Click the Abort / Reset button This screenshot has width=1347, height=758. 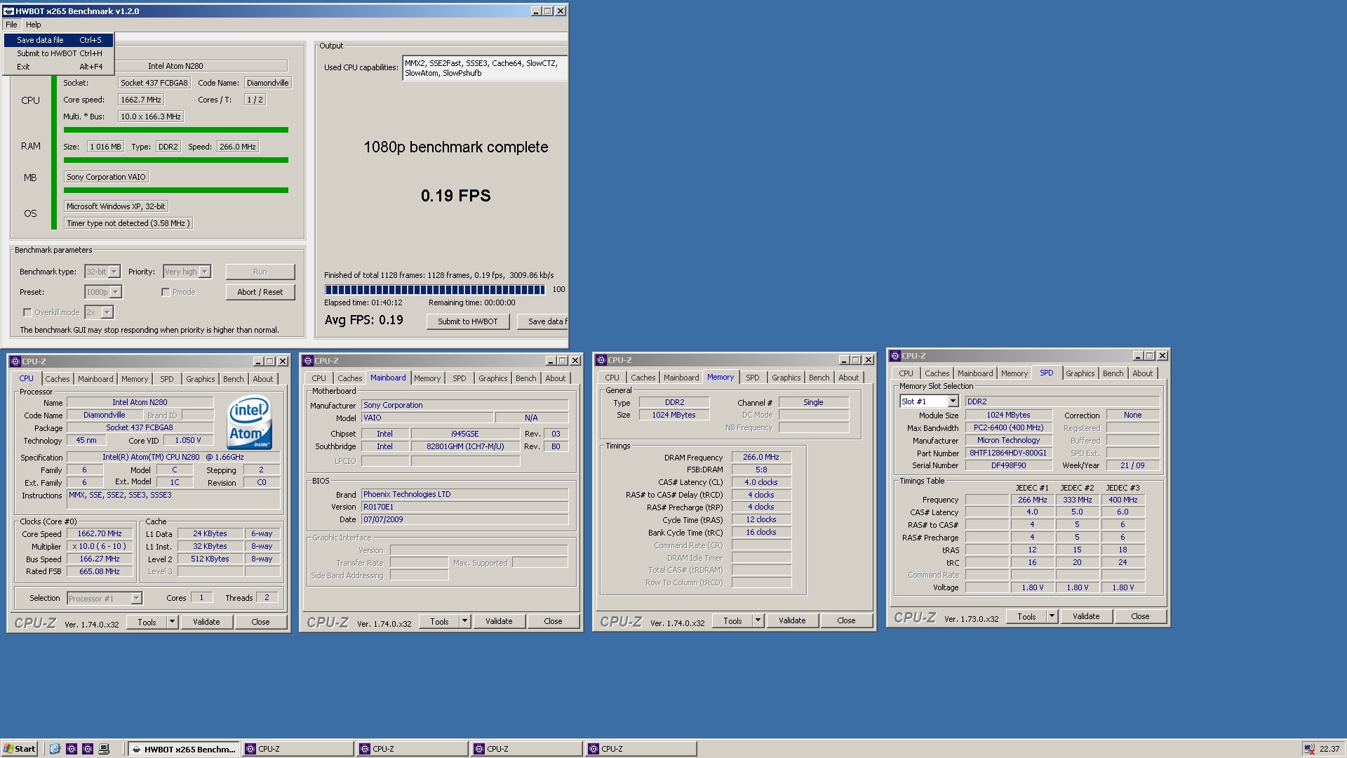click(x=260, y=292)
